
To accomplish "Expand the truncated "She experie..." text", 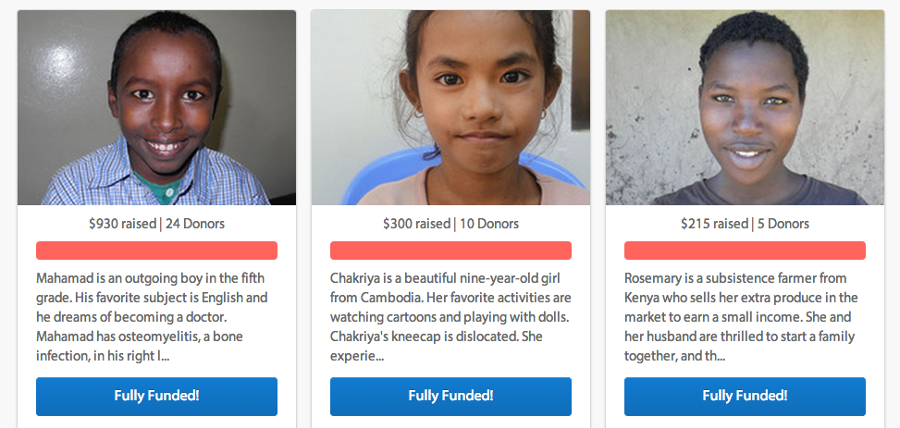I will [357, 356].
